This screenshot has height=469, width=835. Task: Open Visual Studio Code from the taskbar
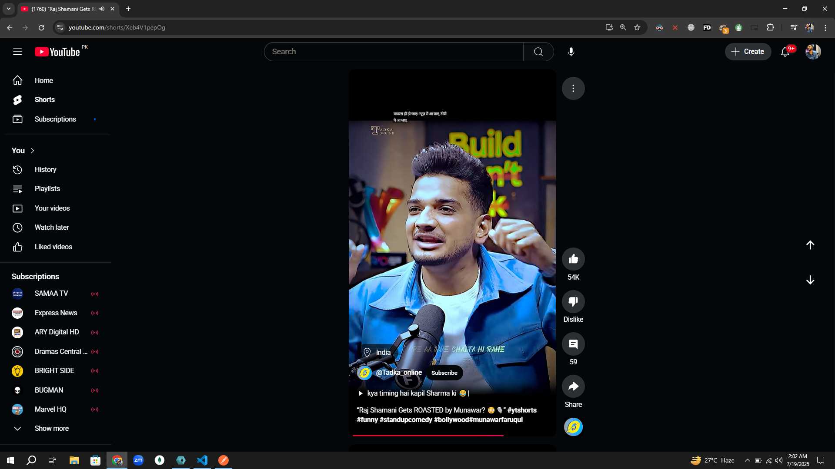pos(202,460)
